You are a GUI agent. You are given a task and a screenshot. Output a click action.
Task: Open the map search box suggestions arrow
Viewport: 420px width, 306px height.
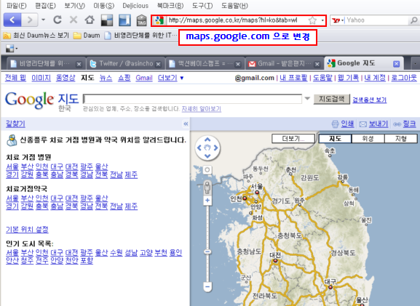pyautogui.click(x=307, y=99)
